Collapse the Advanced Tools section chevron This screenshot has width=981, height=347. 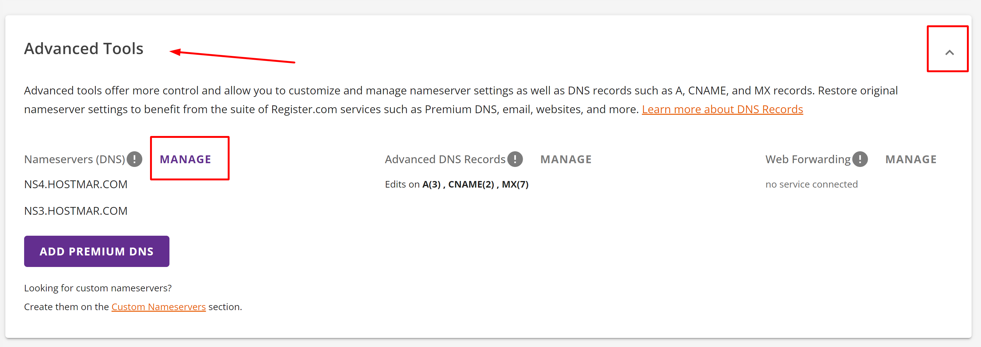tap(949, 53)
